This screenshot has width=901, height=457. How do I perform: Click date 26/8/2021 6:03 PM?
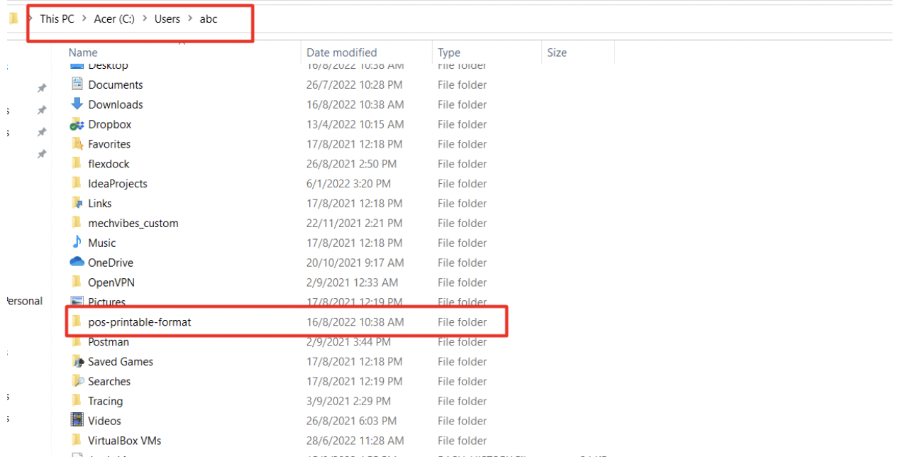[x=351, y=421]
